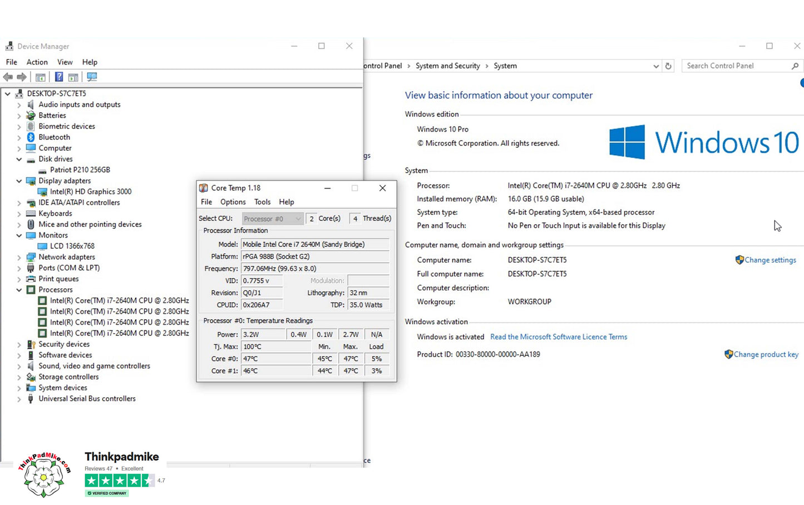The image size is (804, 505).
Task: Expand the System devices category
Action: (x=19, y=388)
